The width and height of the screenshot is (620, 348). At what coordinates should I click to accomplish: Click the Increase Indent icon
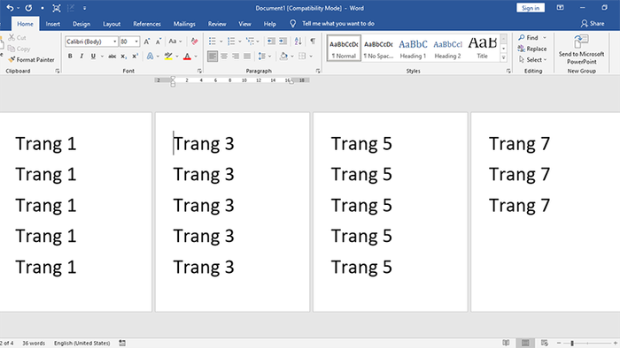[283, 42]
